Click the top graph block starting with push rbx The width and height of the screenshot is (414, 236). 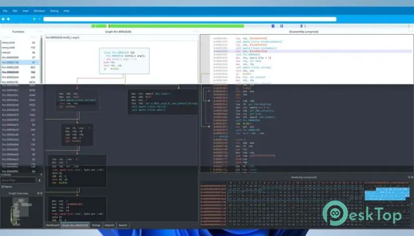point(124,61)
